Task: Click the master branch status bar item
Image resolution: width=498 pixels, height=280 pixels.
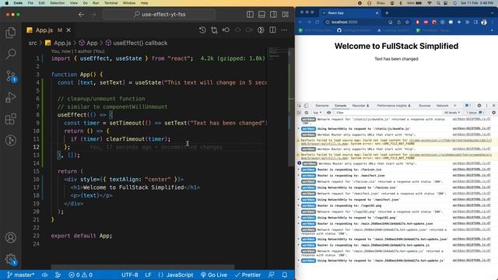Action: [x=21, y=275]
